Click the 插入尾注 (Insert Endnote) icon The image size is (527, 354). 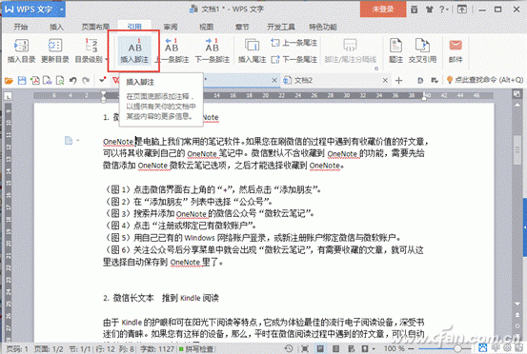(x=252, y=51)
